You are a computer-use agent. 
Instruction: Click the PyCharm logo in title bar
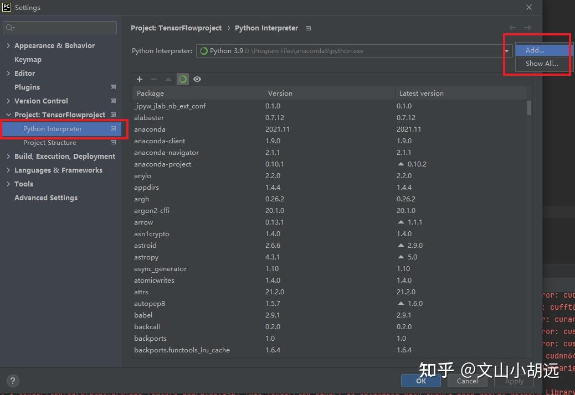6,7
